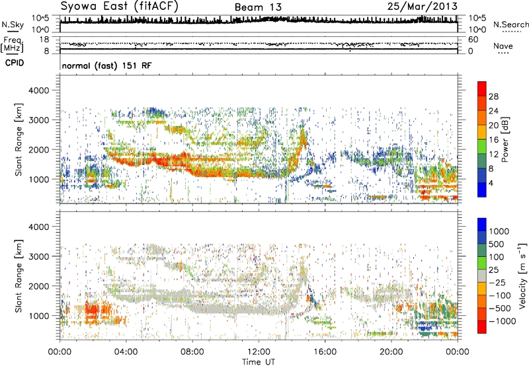Click the red top segment of Power colorbar

point(482,89)
